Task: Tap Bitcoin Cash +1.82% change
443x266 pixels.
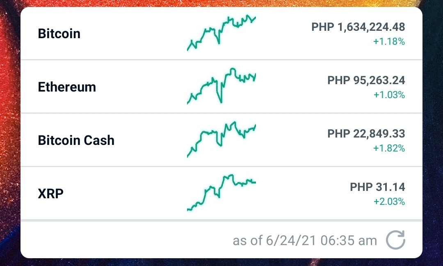Action: [x=389, y=148]
